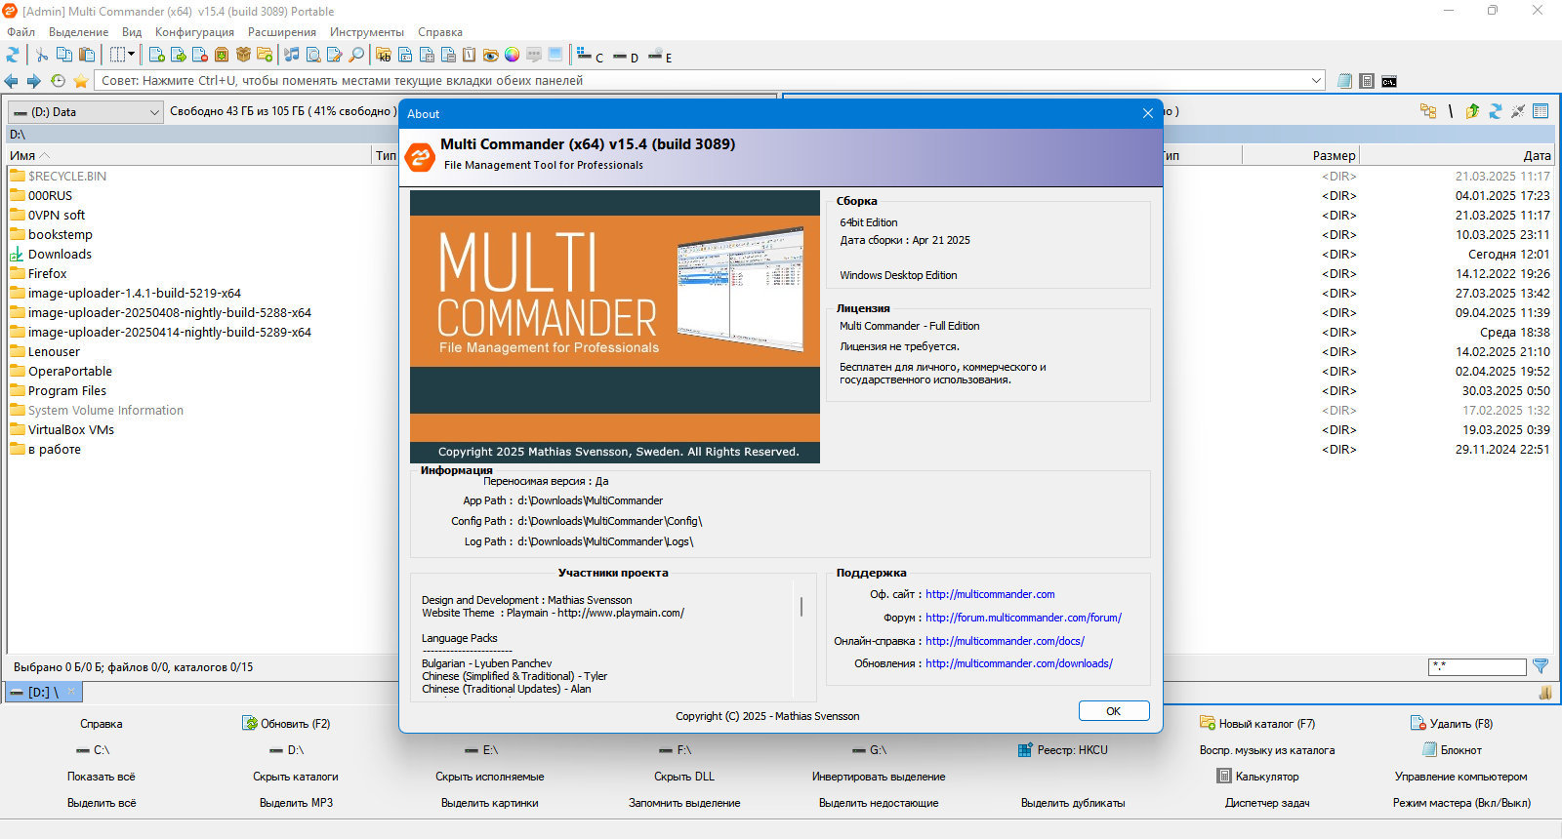Open the Справка menu
The height and width of the screenshot is (839, 1562).
pos(440,32)
